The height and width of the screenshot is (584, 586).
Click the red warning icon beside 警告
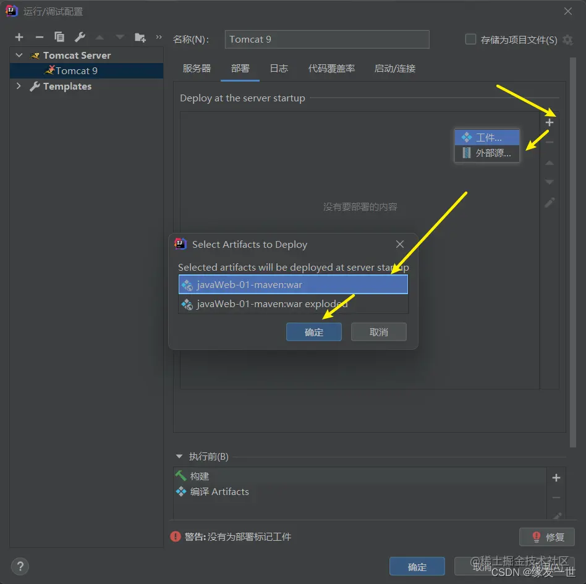click(176, 536)
